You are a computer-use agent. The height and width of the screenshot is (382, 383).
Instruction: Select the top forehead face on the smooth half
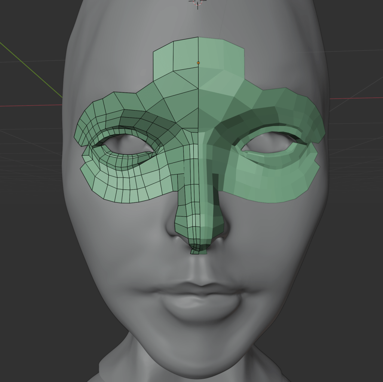(221, 54)
